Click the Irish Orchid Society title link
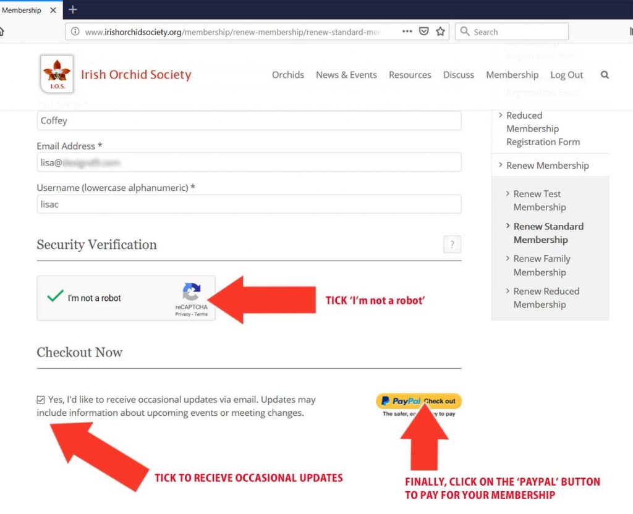This screenshot has height=514, width=633. (136, 75)
